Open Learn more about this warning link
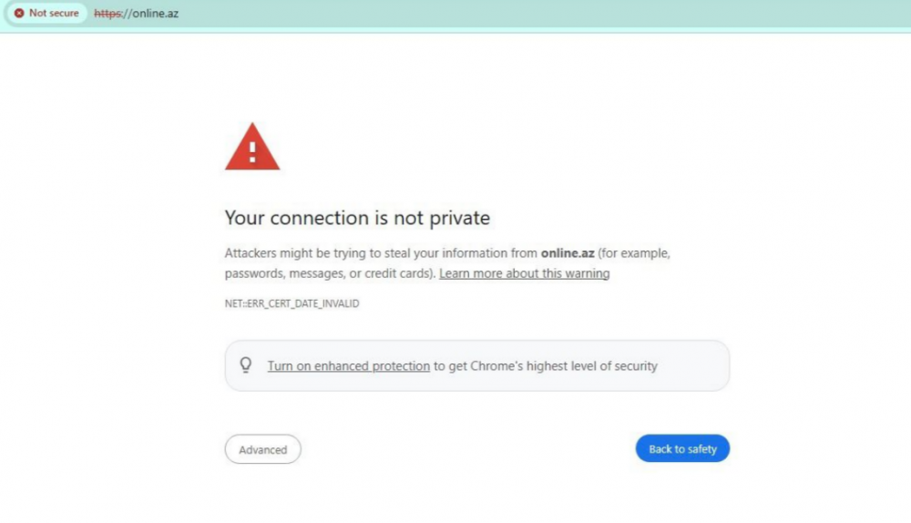Screen dimensions: 911x523 [x=524, y=273]
